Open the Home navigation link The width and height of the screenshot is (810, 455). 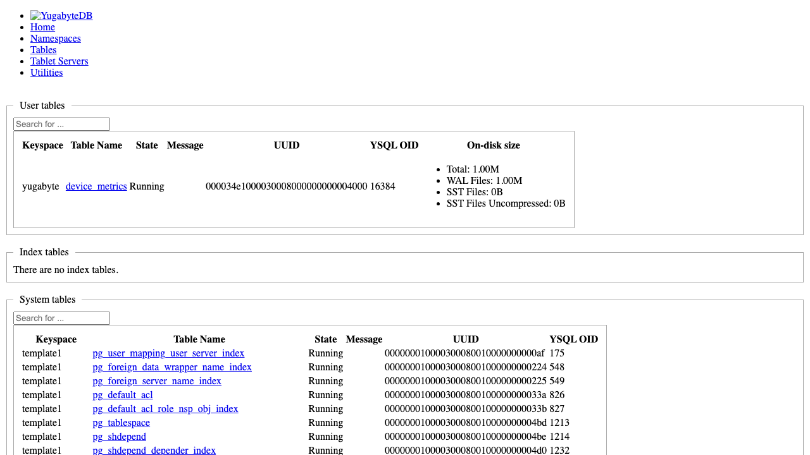coord(42,27)
